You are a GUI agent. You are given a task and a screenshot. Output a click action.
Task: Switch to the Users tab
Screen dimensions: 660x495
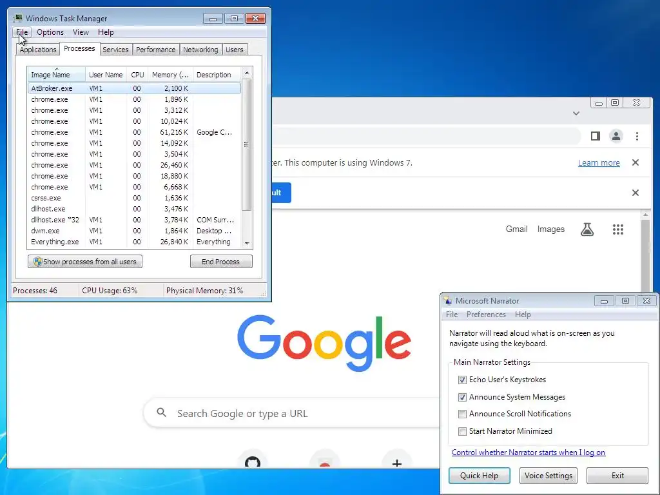click(235, 50)
